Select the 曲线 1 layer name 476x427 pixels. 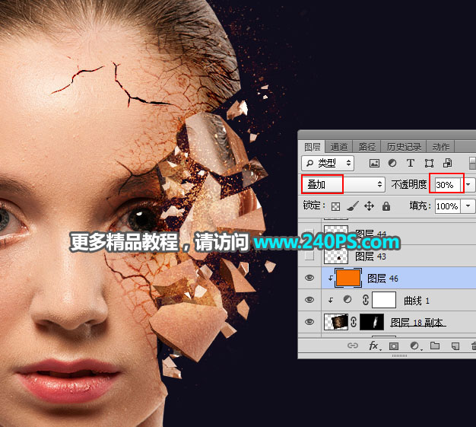click(x=417, y=301)
